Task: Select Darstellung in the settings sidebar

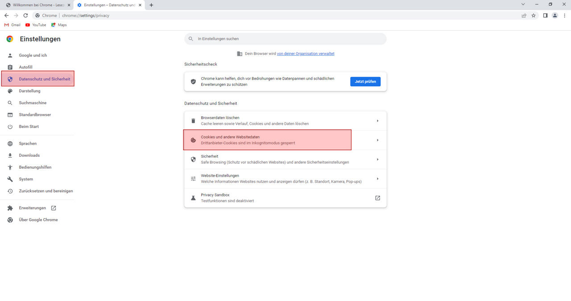Action: [29, 91]
